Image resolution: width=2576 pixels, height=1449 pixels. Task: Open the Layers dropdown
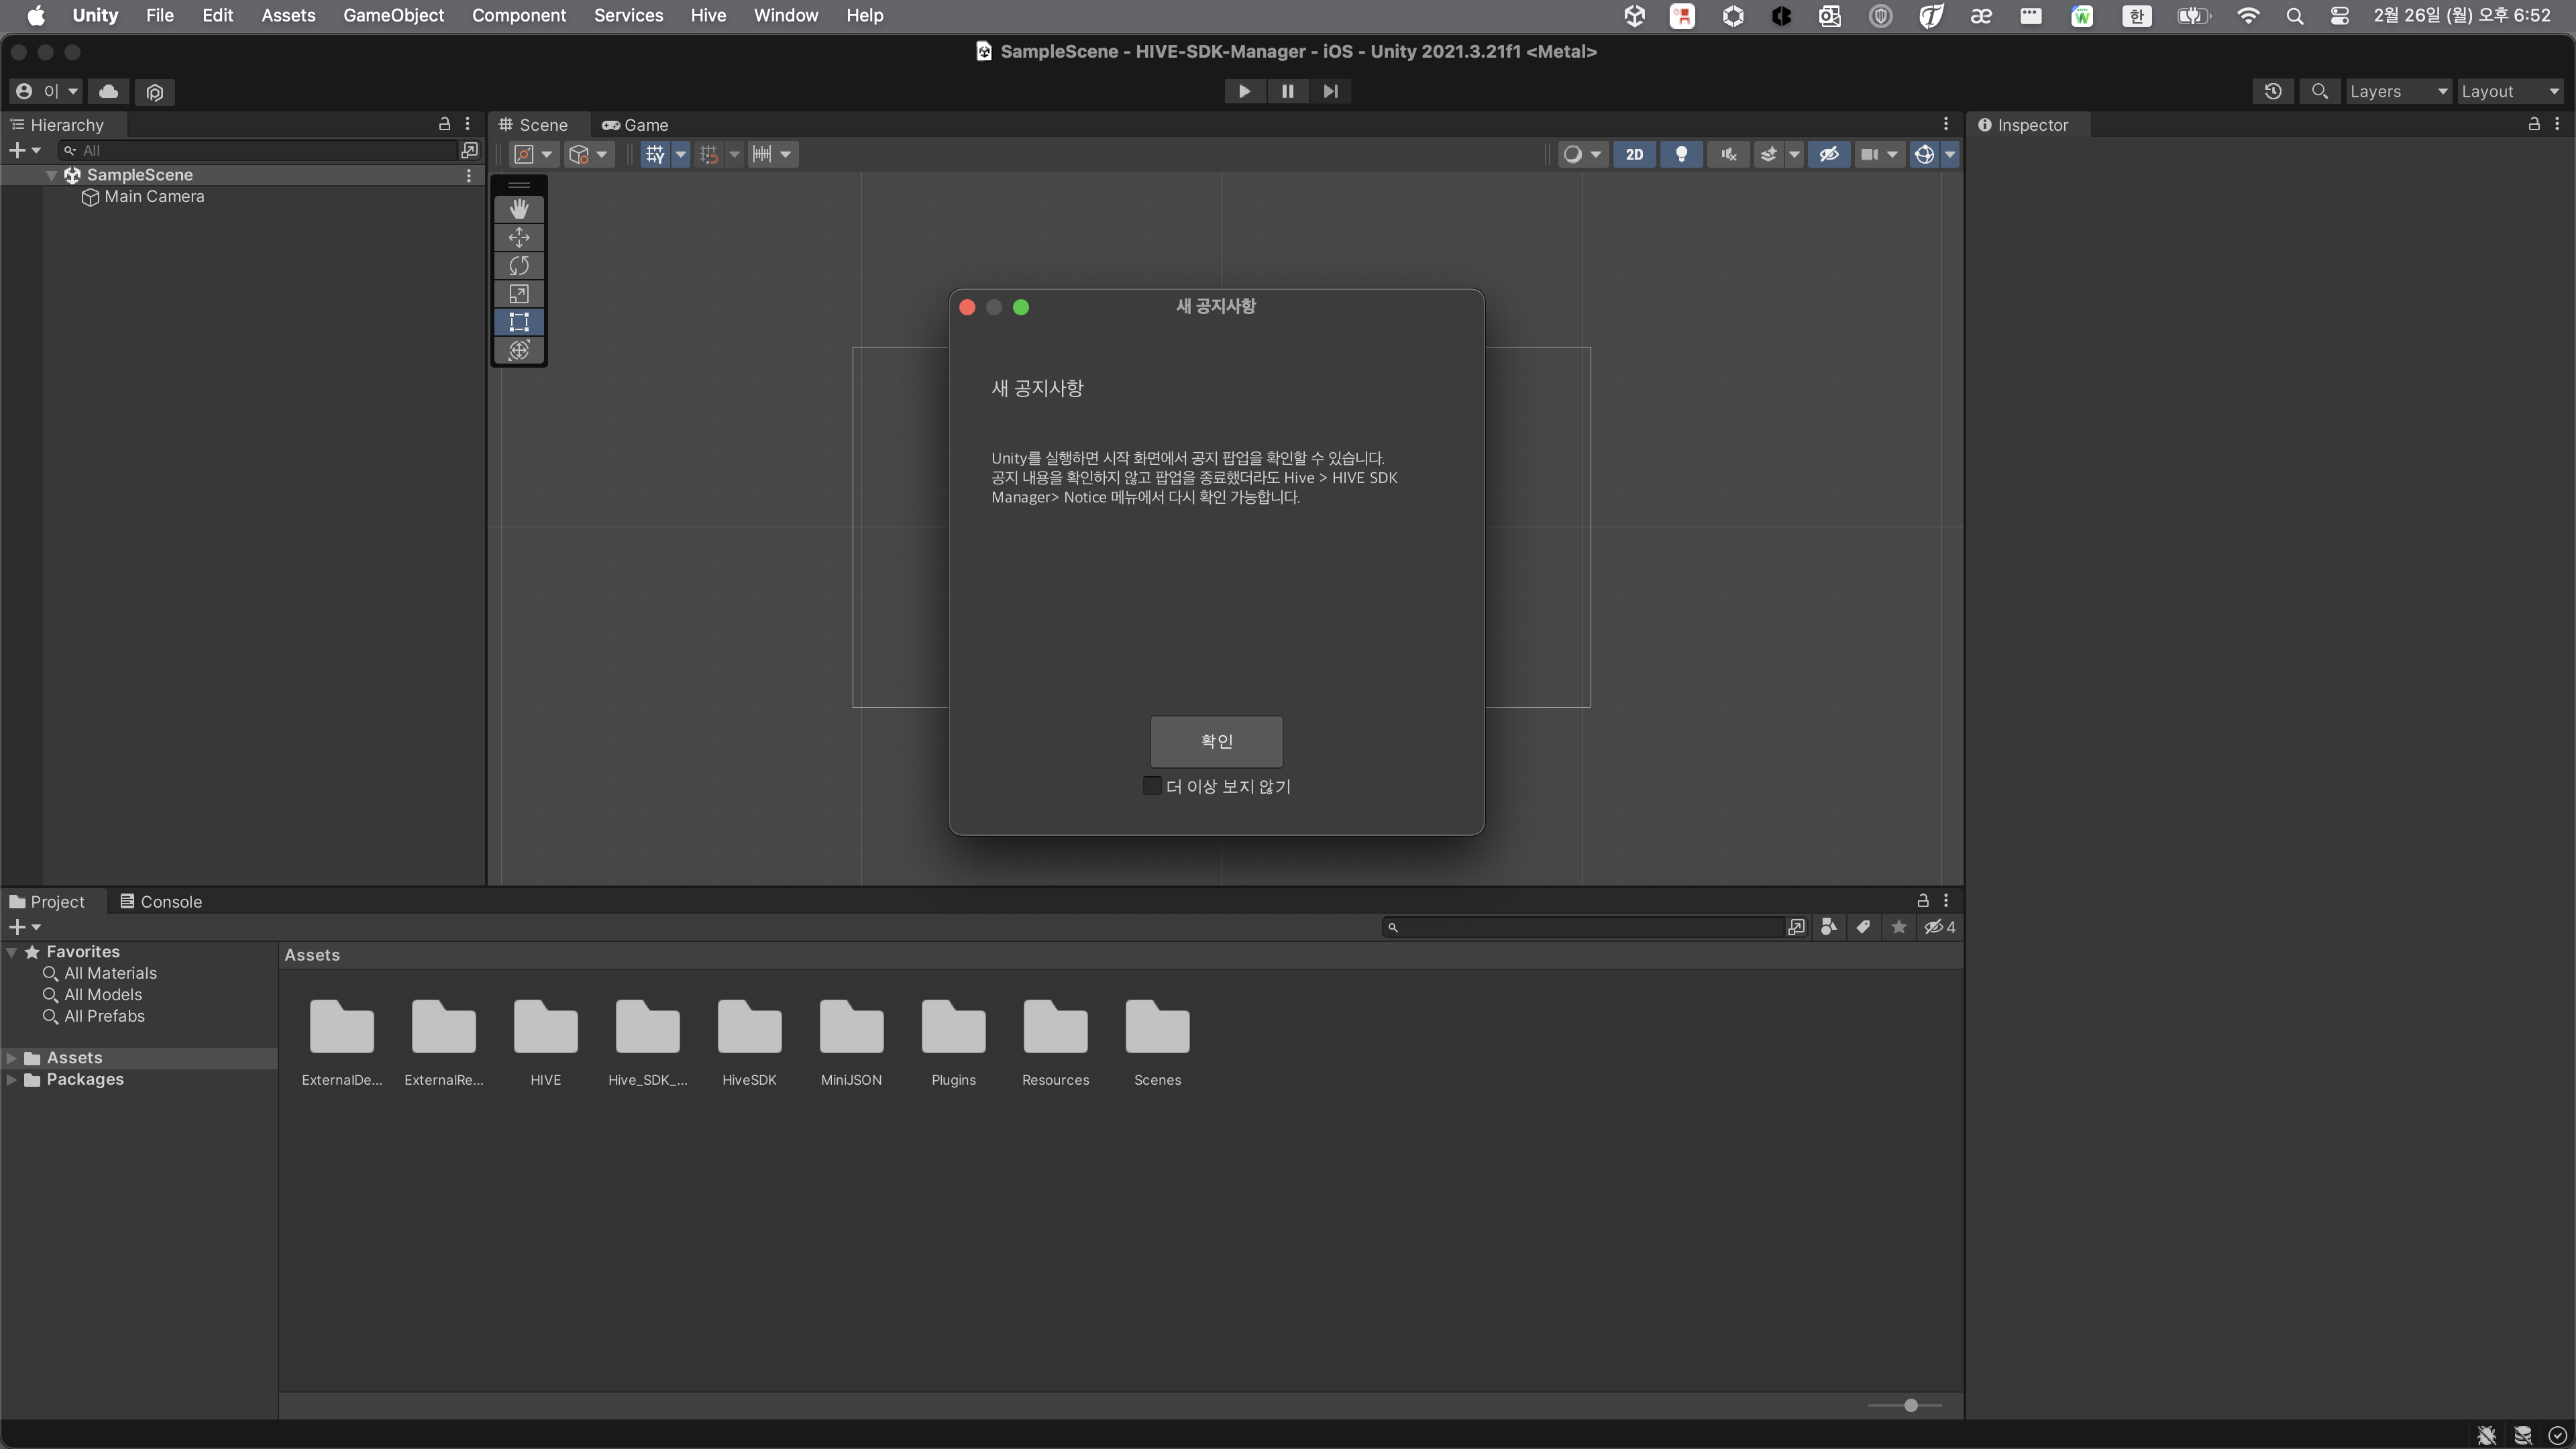click(x=2397, y=91)
